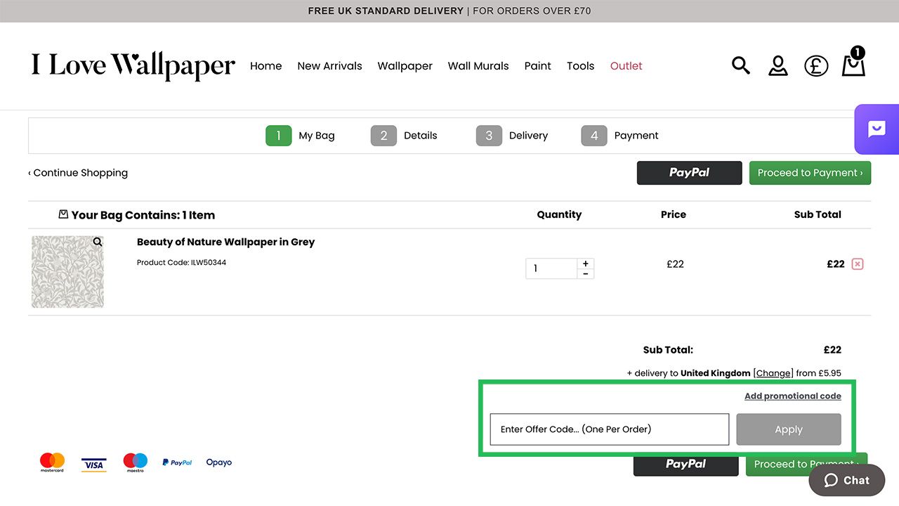Increase quantity with plus button
Viewport: 899px width, 506px height.
coord(586,264)
